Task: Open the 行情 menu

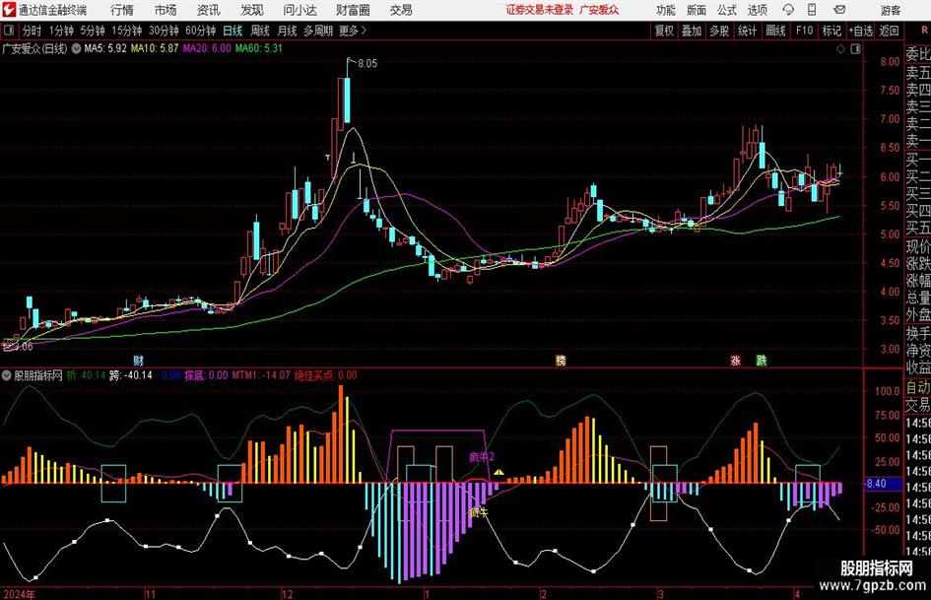Action: pos(122,10)
